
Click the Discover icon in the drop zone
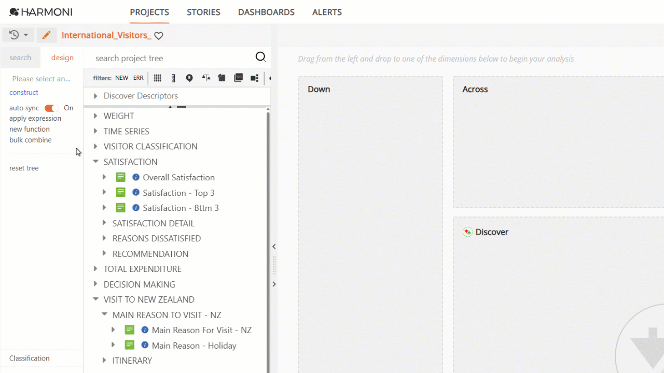[x=467, y=232]
